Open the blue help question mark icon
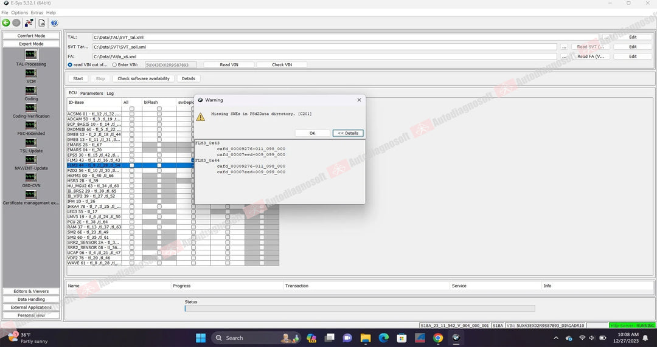657x347 pixels. [54, 22]
